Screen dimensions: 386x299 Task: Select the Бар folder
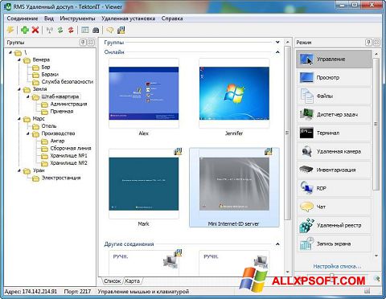(46, 67)
